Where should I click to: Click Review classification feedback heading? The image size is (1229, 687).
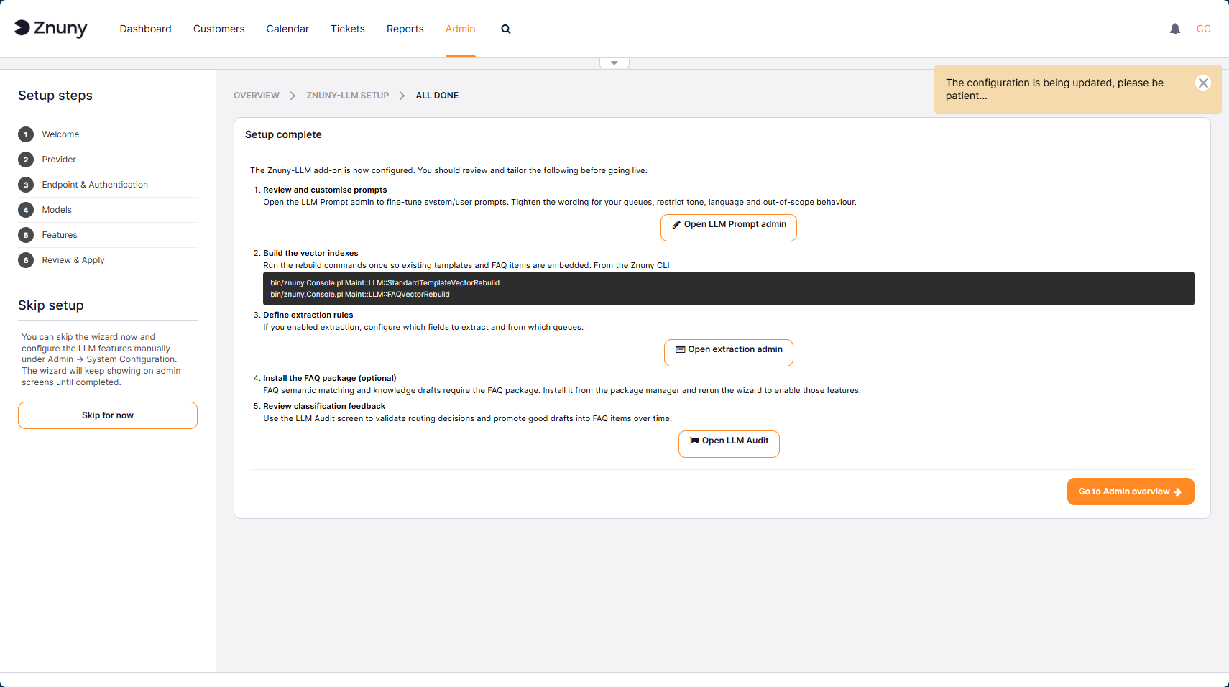point(324,407)
